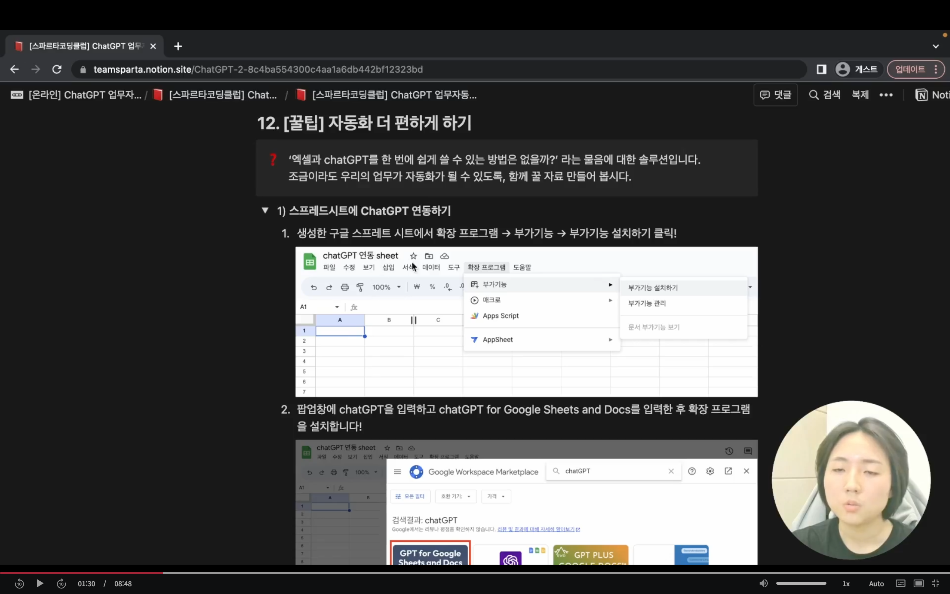Click 부가기능 관리 submenu entry
The height and width of the screenshot is (594, 950).
click(x=684, y=303)
